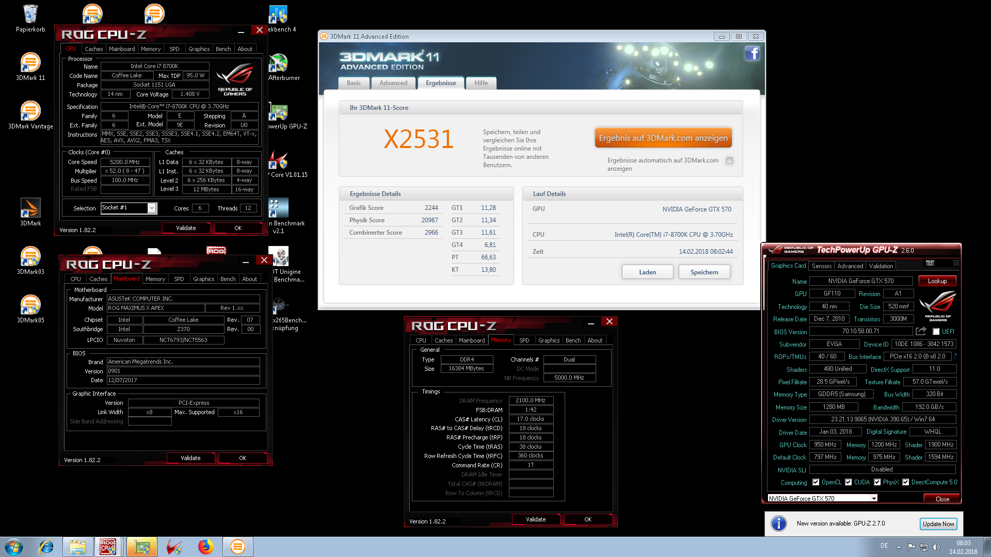Switch to 3DMark 11 taskbar item
Viewport: 991px width, 557px height.
238,547
